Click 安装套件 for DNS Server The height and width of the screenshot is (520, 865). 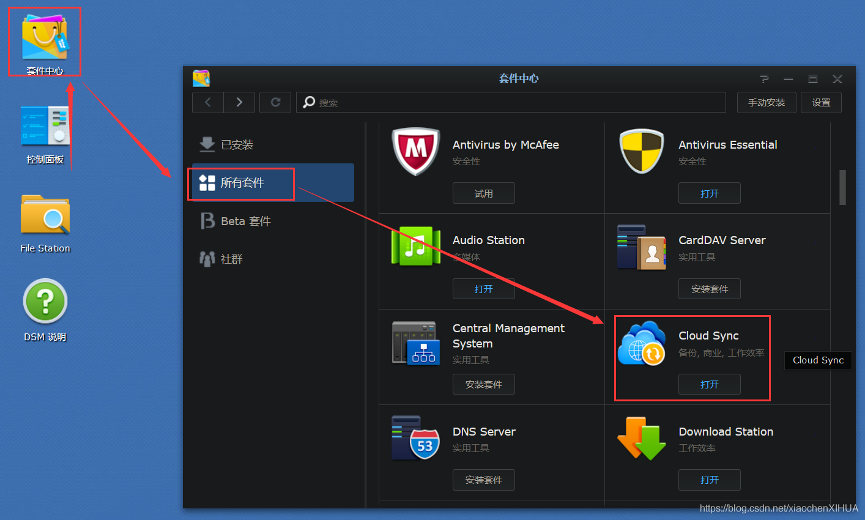pos(483,480)
